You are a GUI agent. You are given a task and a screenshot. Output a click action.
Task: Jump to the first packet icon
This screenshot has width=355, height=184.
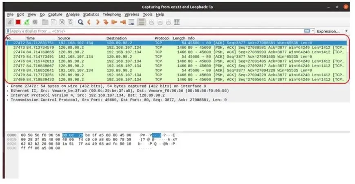click(114, 22)
